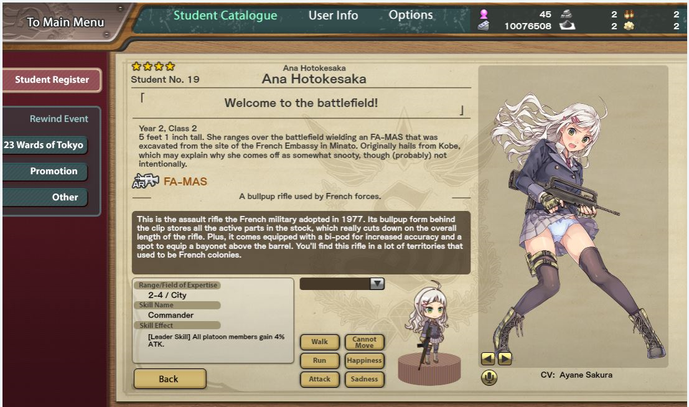689x407 pixels.
Task: Click the pink player level icon
Action: pos(484,14)
